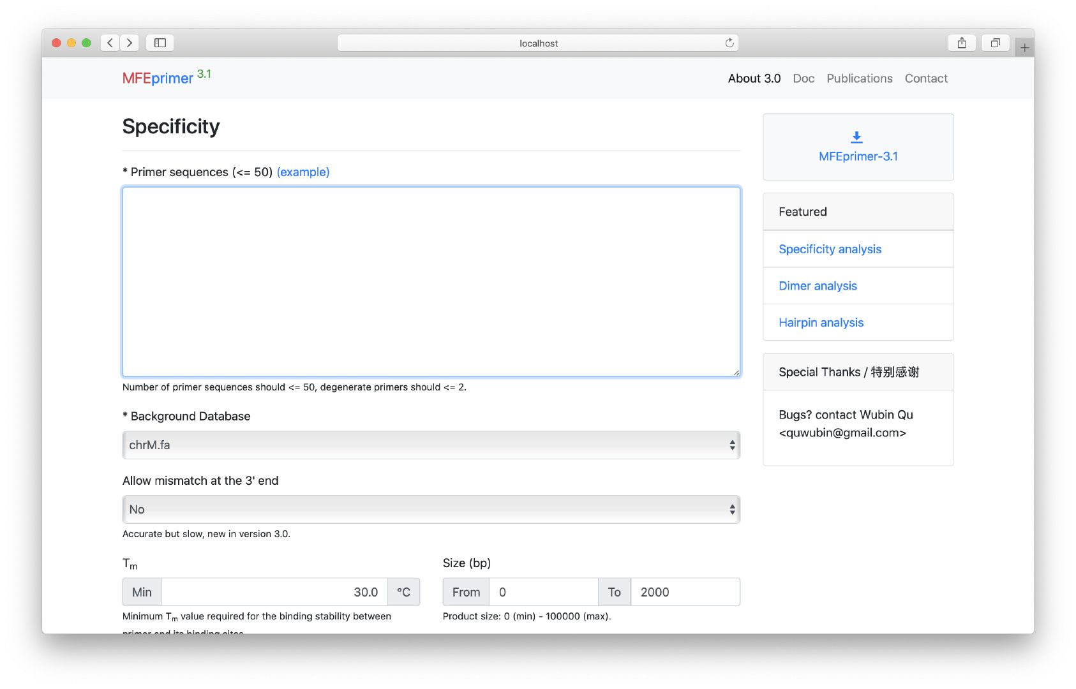Open the Publications page

[859, 78]
